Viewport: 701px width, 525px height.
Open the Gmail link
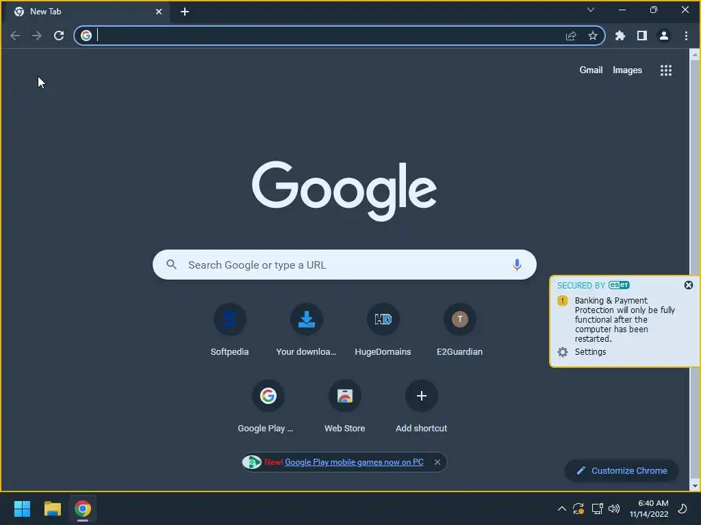(x=591, y=70)
